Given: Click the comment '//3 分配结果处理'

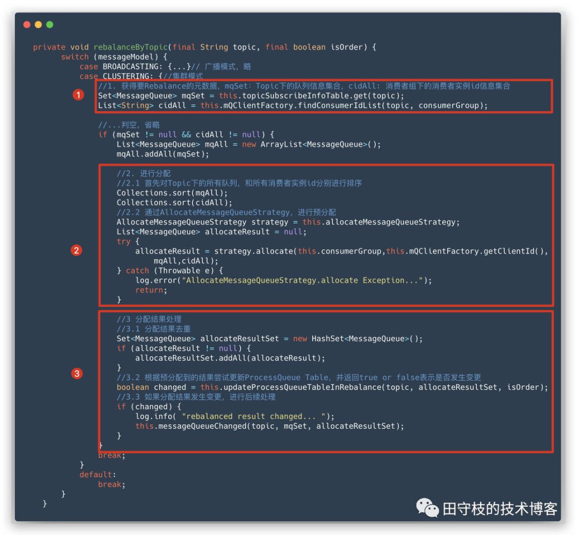Looking at the screenshot, I should point(149,319).
